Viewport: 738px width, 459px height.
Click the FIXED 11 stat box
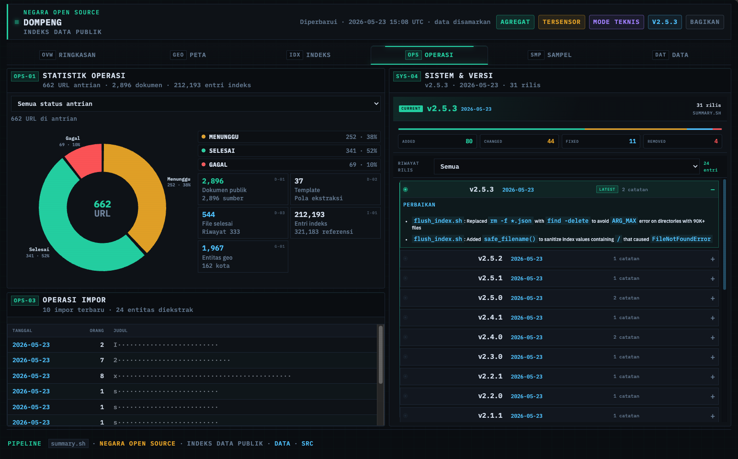pyautogui.click(x=601, y=141)
